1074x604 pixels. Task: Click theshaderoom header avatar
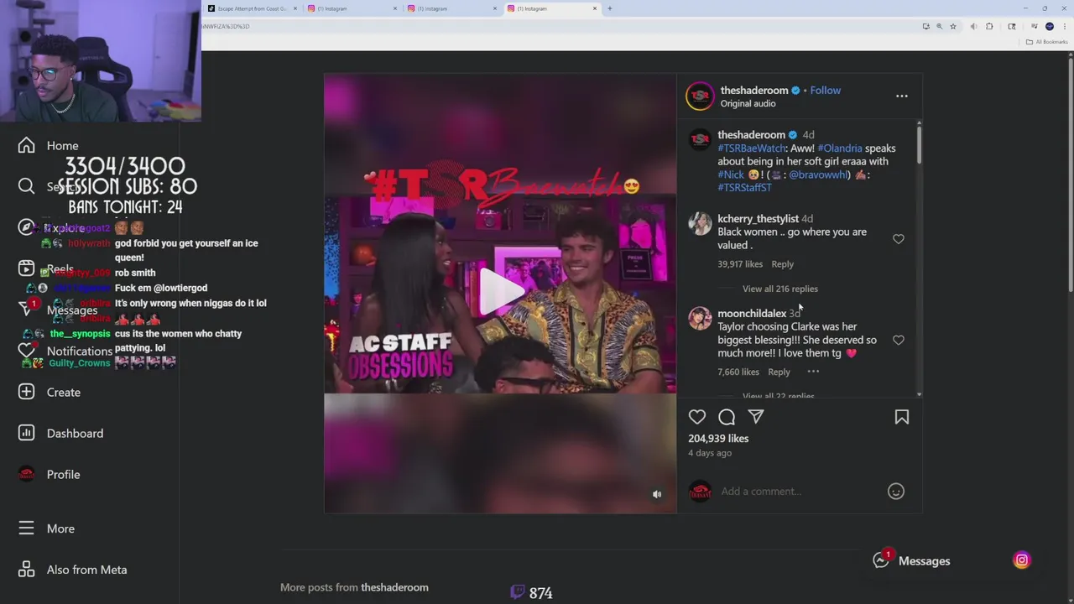[x=700, y=96]
